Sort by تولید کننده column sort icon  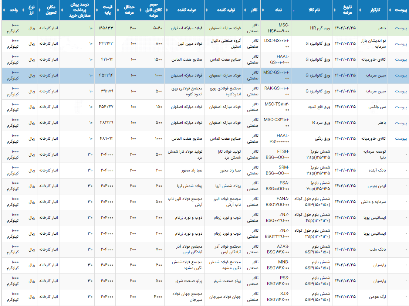[x=207, y=10]
